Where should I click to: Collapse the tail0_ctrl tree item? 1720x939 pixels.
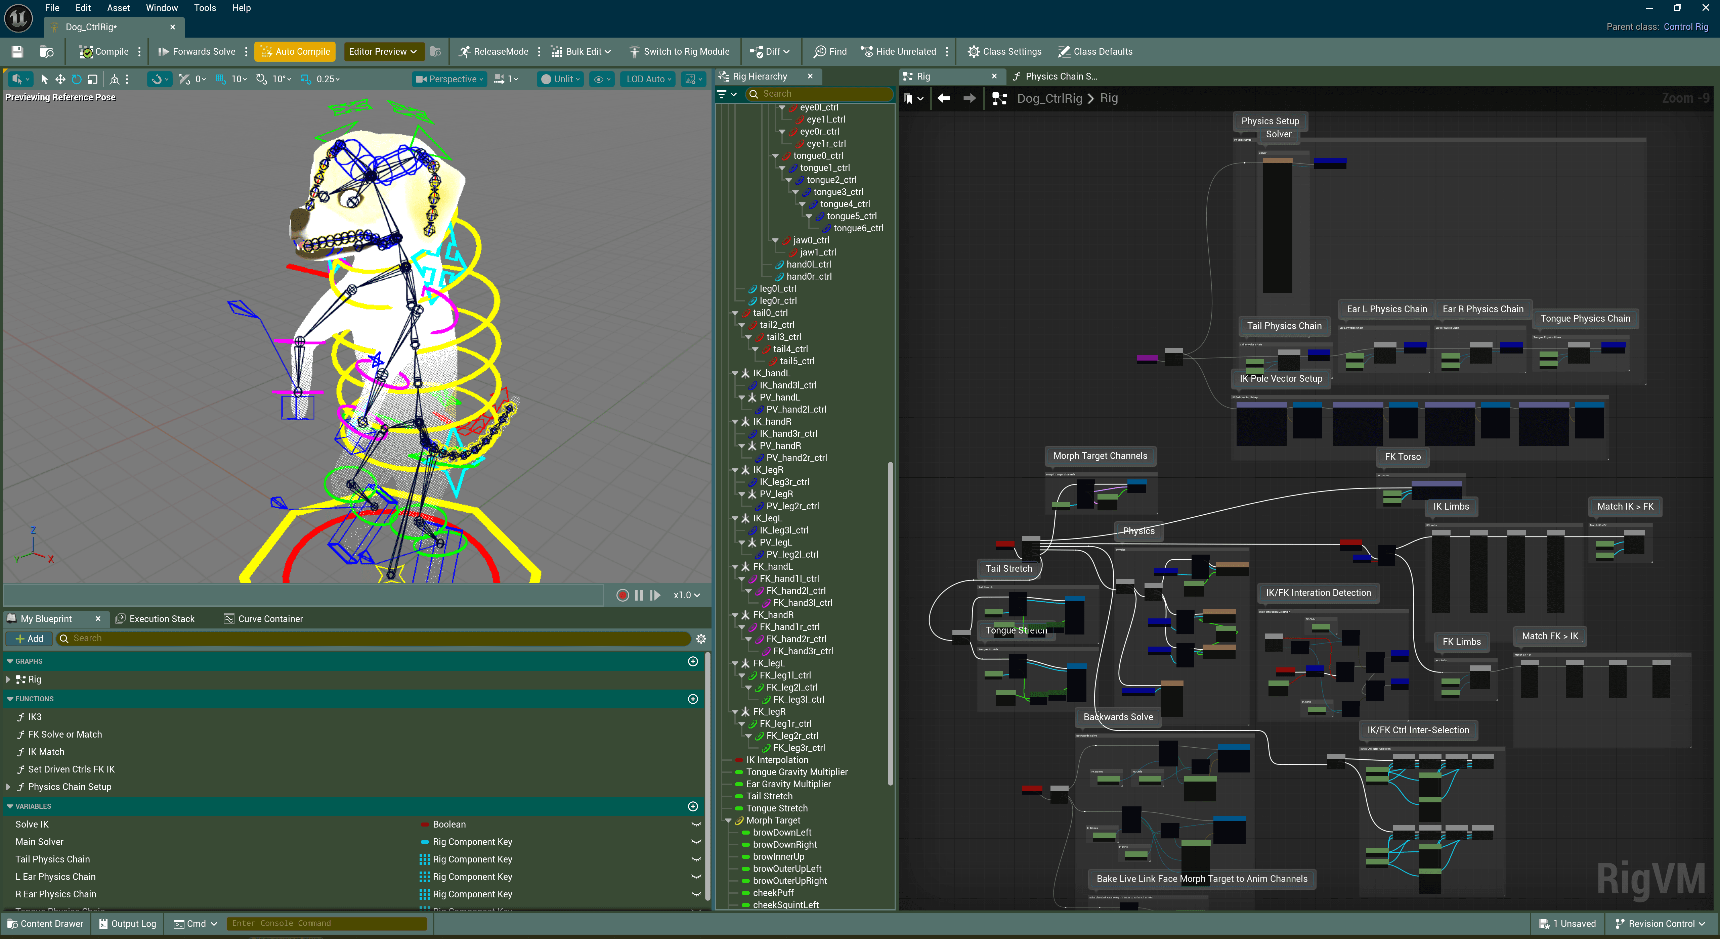click(x=735, y=313)
